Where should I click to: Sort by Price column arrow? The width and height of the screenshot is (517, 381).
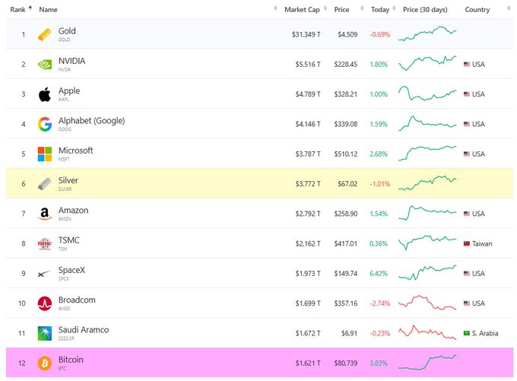coord(362,8)
